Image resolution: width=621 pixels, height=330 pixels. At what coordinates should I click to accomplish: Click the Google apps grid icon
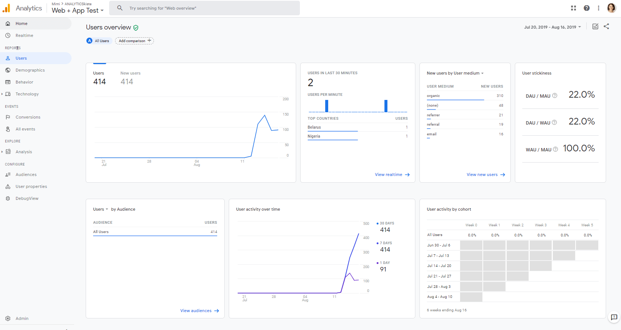coord(573,8)
